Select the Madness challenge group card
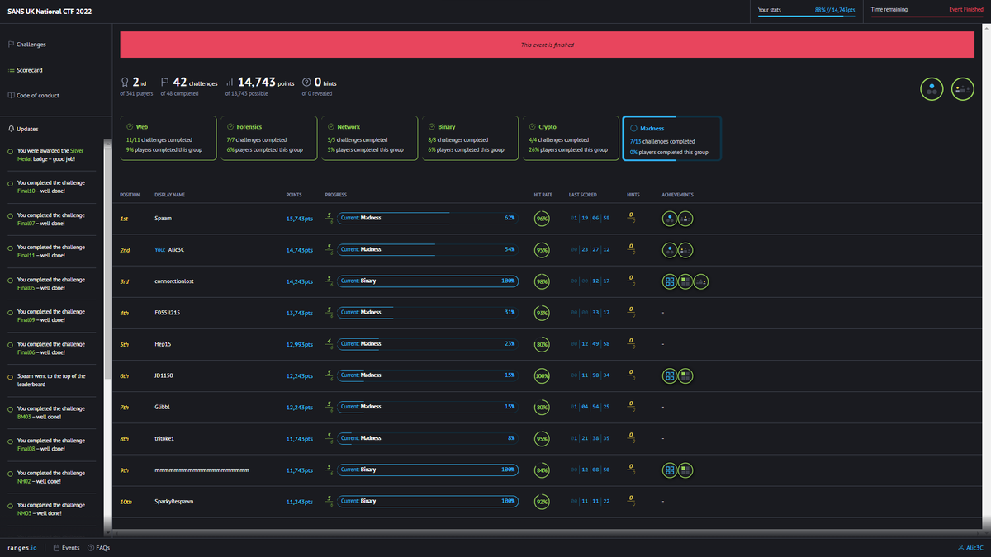Image resolution: width=991 pixels, height=557 pixels. point(671,138)
